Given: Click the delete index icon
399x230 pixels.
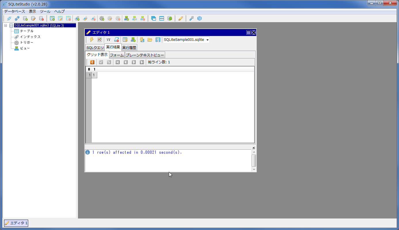Looking at the screenshot, I should click(93, 18).
